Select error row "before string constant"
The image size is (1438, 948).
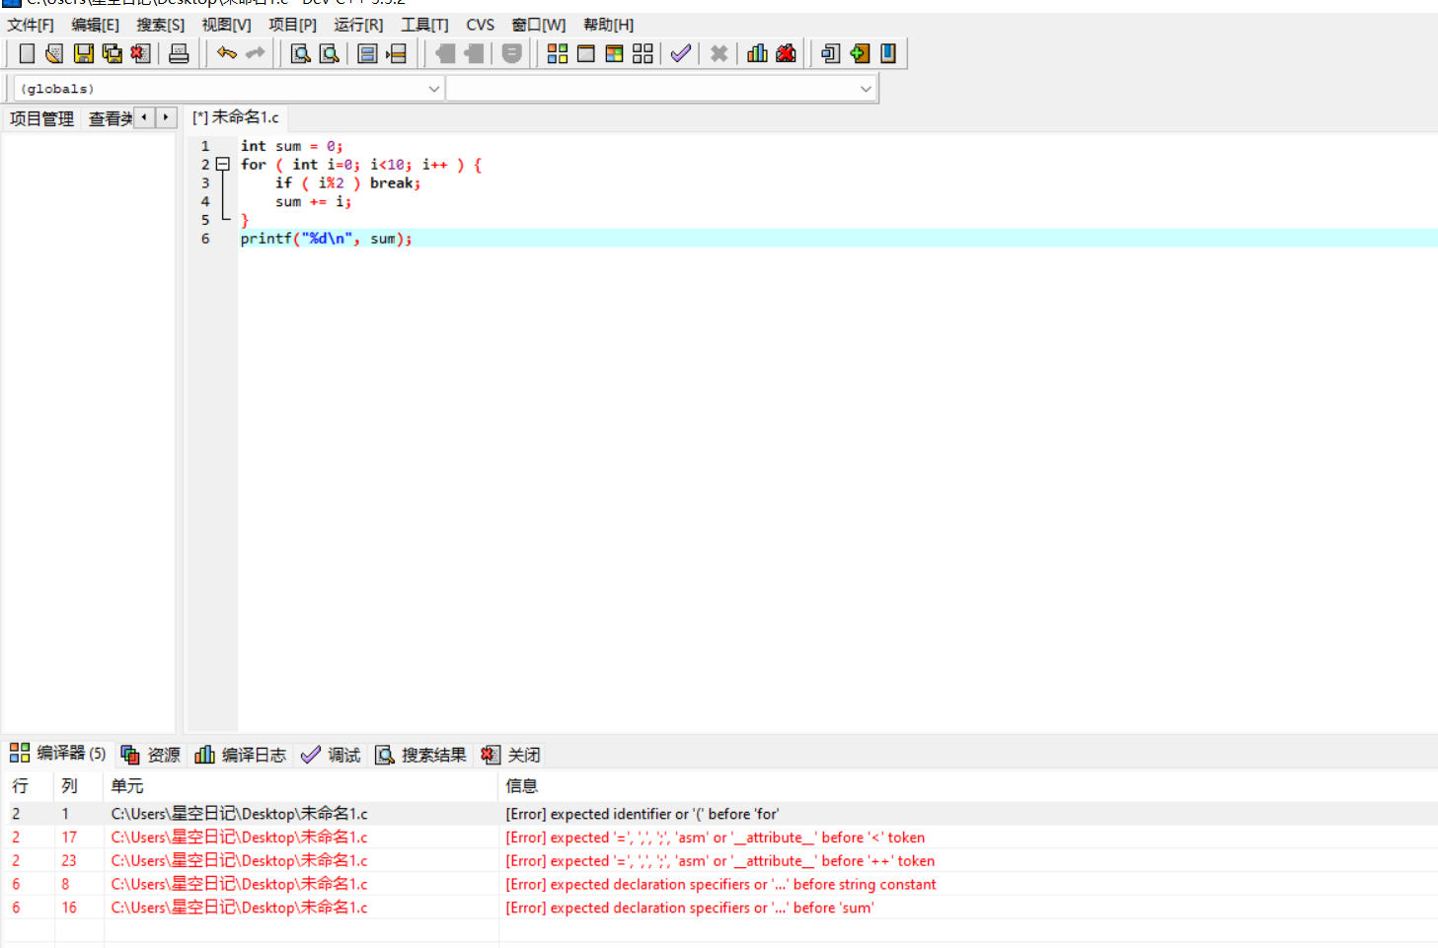pos(719,885)
